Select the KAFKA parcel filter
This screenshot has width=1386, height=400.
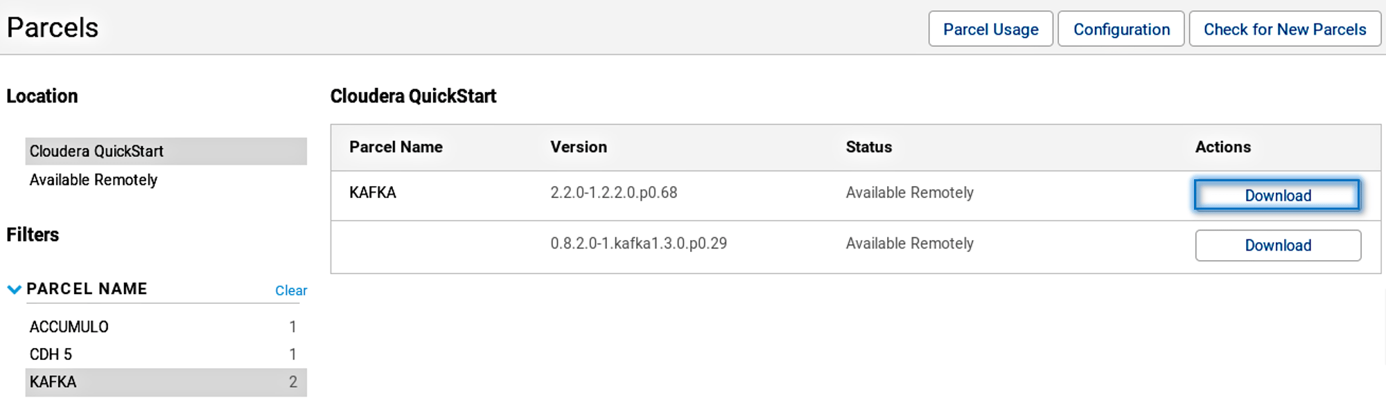click(x=166, y=382)
